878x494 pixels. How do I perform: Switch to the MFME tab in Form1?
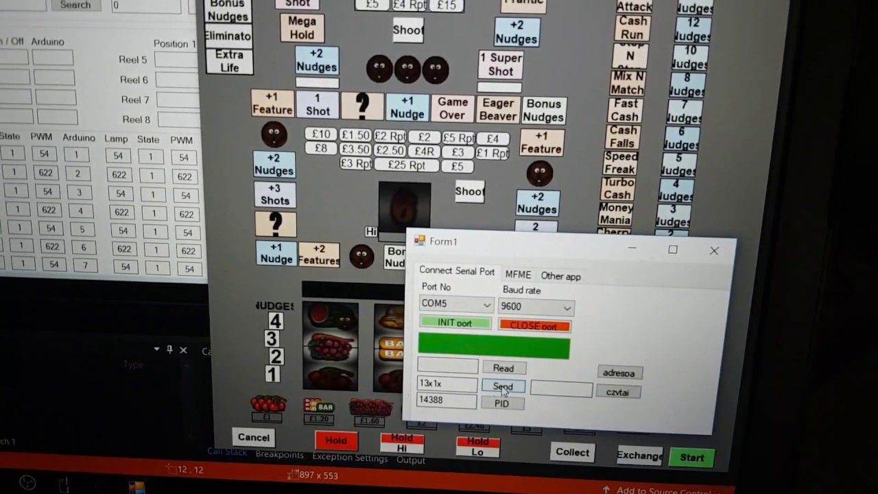[518, 274]
